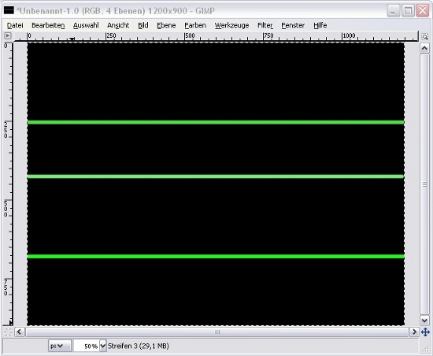
Task: Click the GIMP window icon in title bar
Action: point(9,10)
